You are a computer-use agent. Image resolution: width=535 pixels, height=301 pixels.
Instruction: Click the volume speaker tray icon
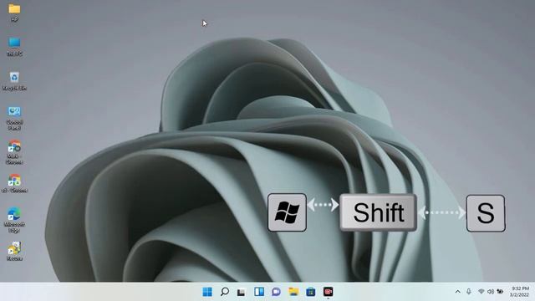[x=491, y=292]
